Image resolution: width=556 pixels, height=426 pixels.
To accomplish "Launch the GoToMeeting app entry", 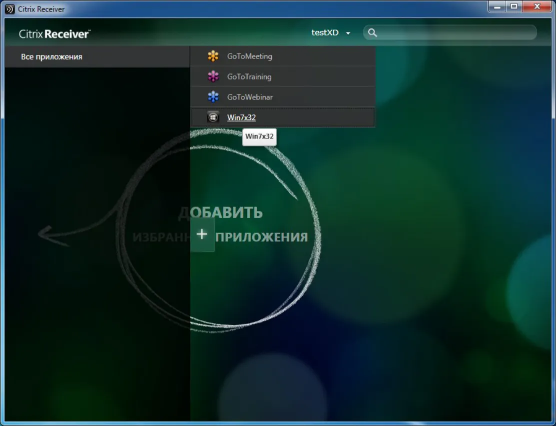I will coord(283,56).
